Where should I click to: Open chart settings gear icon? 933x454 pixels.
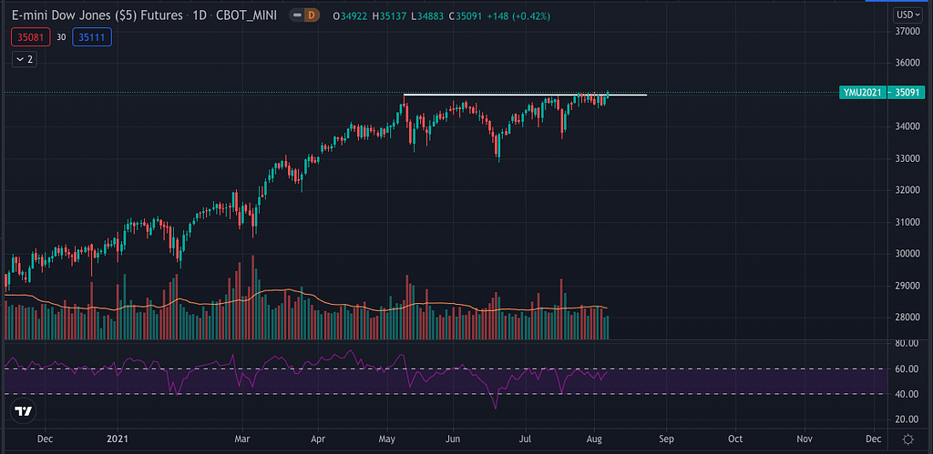pyautogui.click(x=908, y=439)
